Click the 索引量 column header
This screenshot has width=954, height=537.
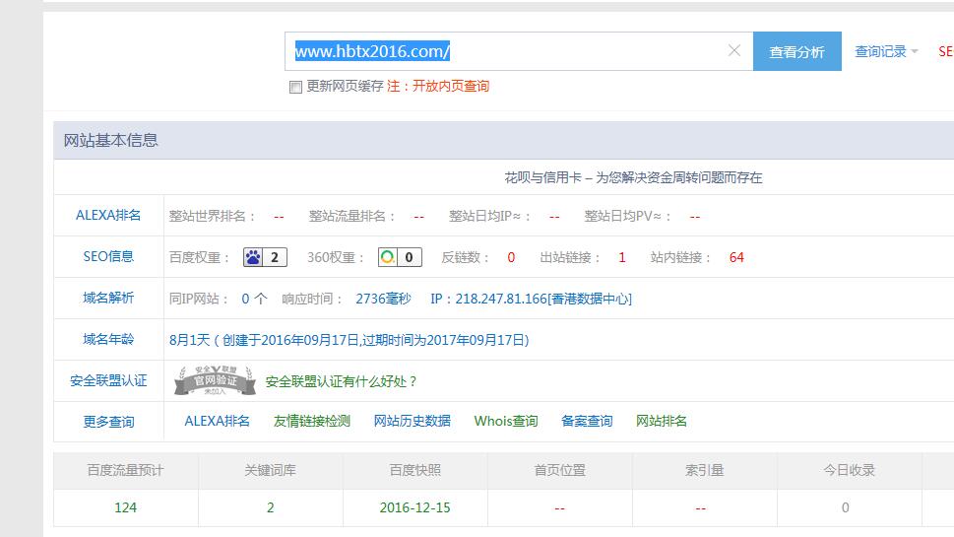pyautogui.click(x=705, y=471)
